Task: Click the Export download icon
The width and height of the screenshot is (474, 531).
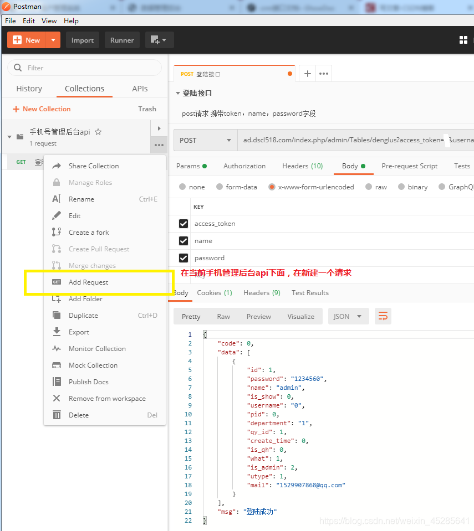Action: [x=57, y=332]
